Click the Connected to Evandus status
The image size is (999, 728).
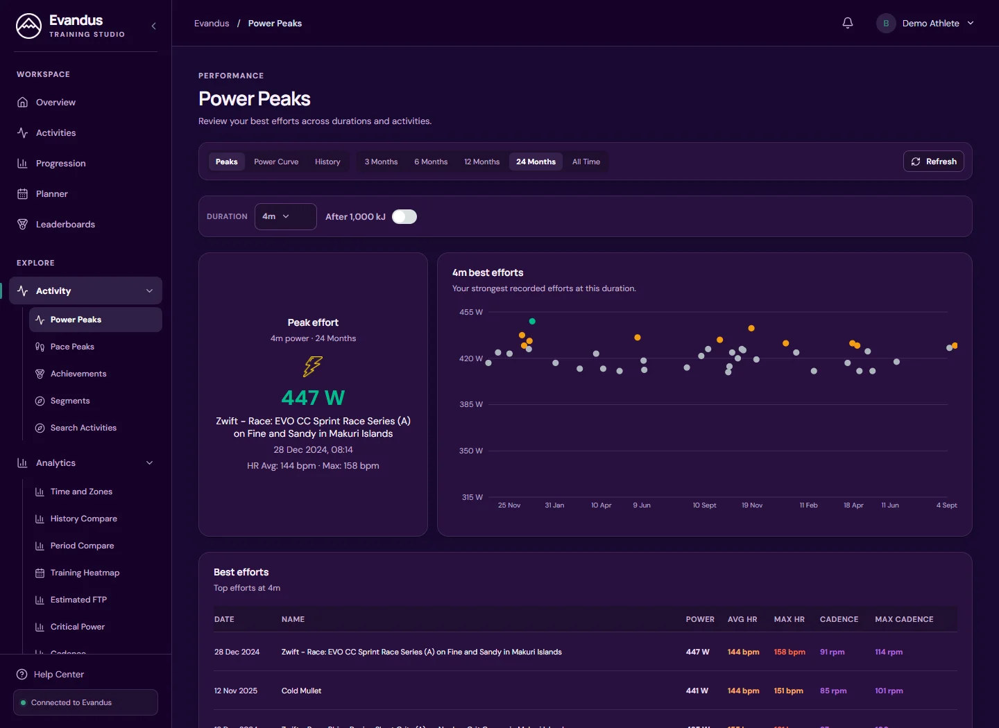click(x=85, y=702)
